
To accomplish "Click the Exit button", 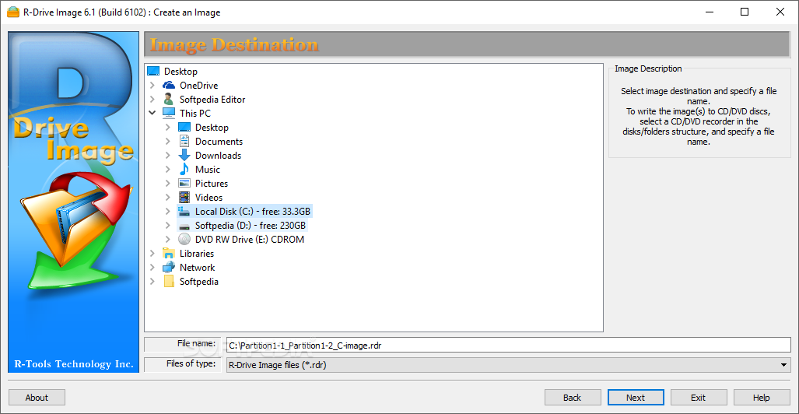I will 698,398.
